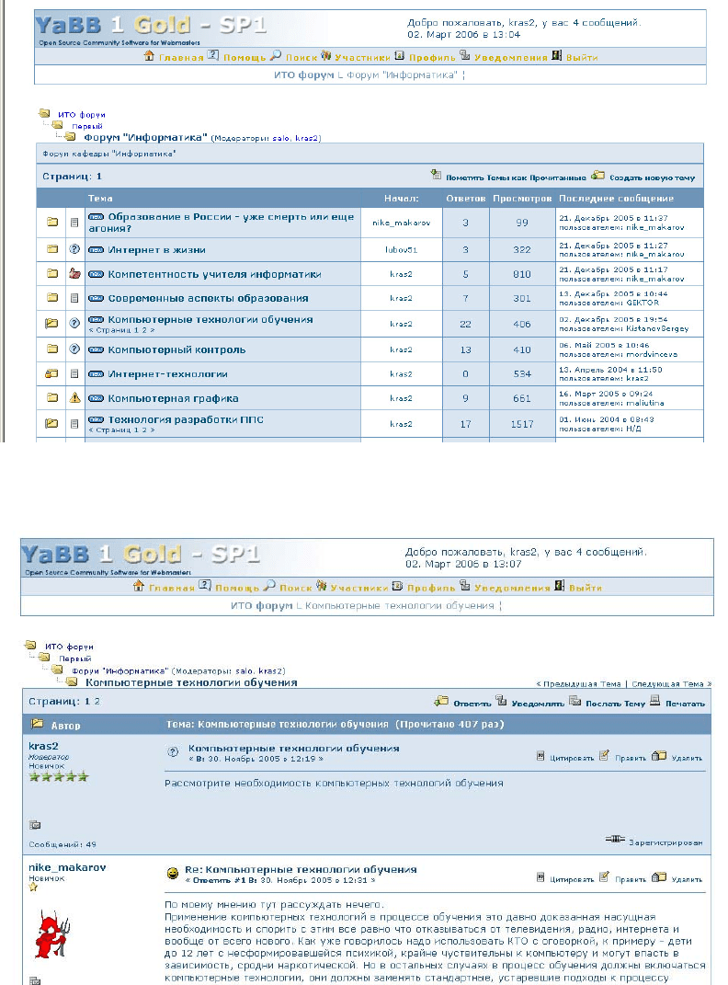Click the icon beside Уведомлять on the topic page

tap(501, 701)
